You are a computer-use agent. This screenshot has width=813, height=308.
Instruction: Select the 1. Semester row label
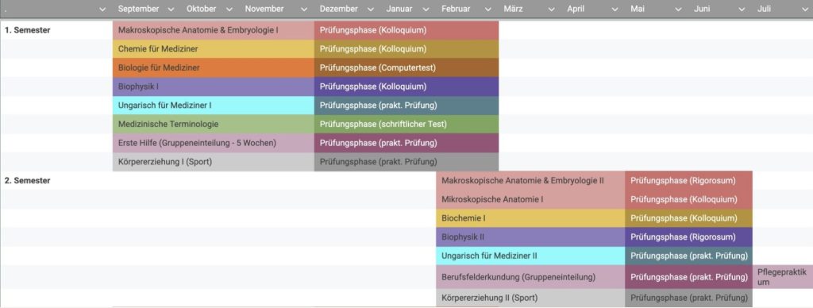[x=28, y=30]
